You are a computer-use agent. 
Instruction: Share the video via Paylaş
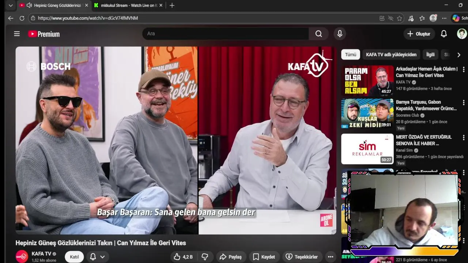pyautogui.click(x=231, y=257)
